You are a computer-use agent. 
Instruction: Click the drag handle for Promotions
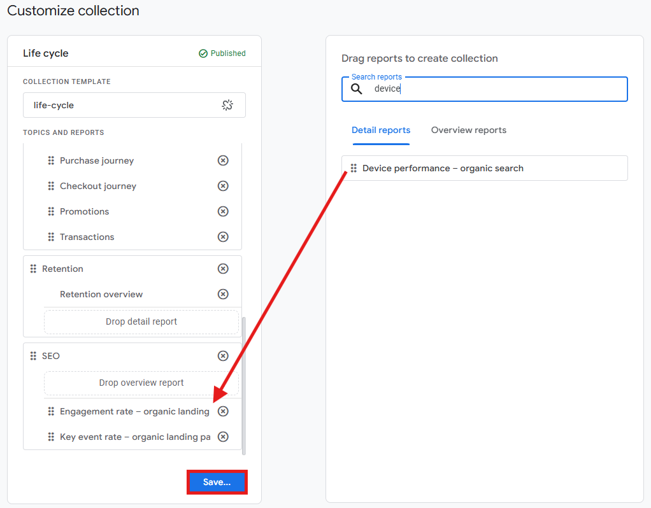[x=51, y=211]
